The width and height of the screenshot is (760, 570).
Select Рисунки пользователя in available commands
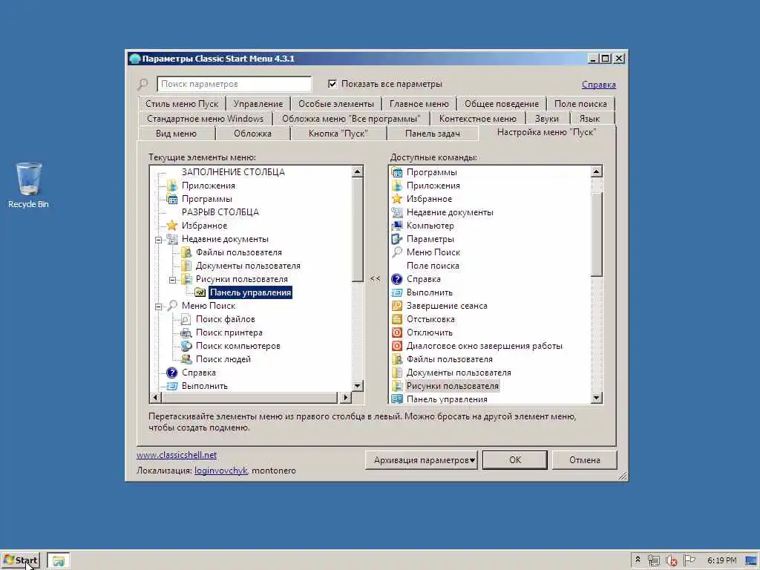[x=452, y=386]
